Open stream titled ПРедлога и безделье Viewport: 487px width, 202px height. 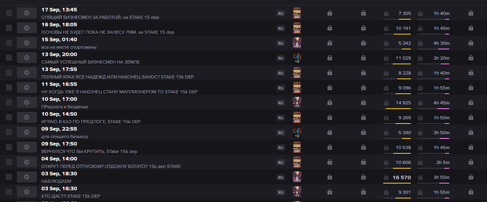(x=65, y=107)
